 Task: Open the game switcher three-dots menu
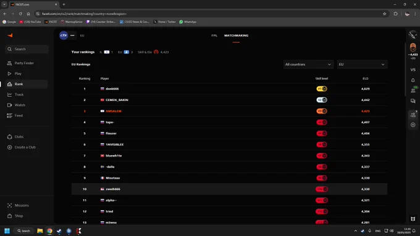(72, 35)
